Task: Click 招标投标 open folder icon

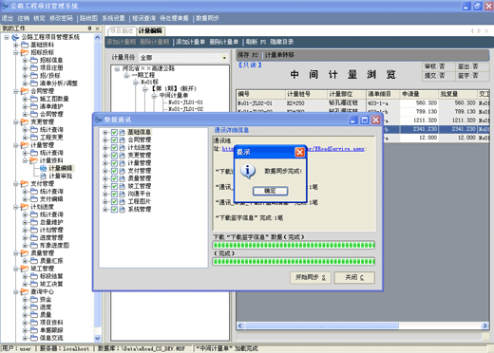Action: (25, 52)
